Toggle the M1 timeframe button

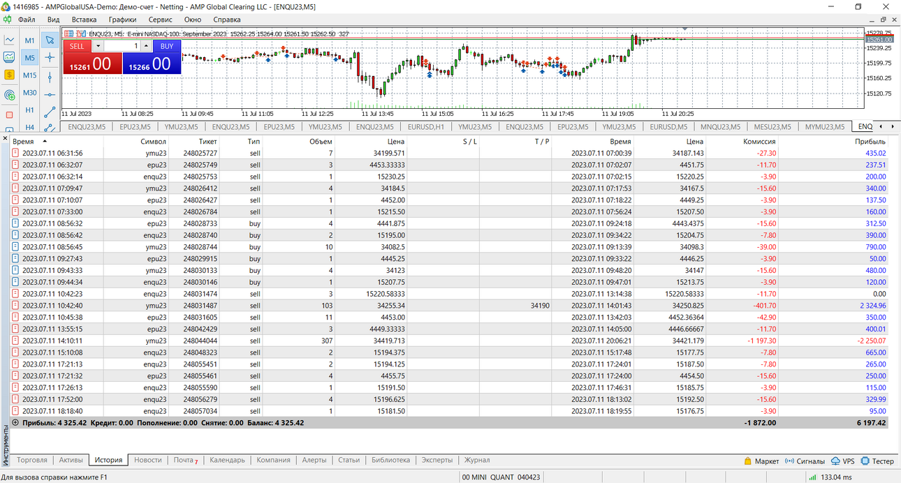pos(30,40)
